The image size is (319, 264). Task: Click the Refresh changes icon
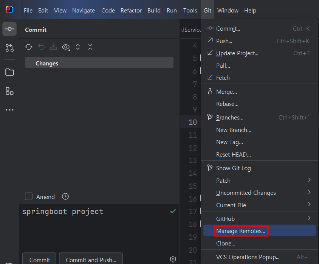29,47
